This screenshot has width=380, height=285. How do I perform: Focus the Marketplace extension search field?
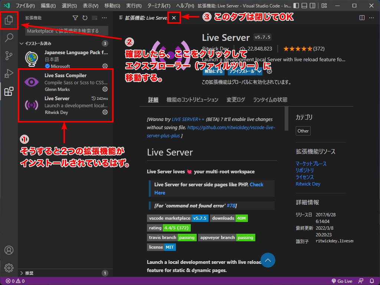tap(67, 31)
